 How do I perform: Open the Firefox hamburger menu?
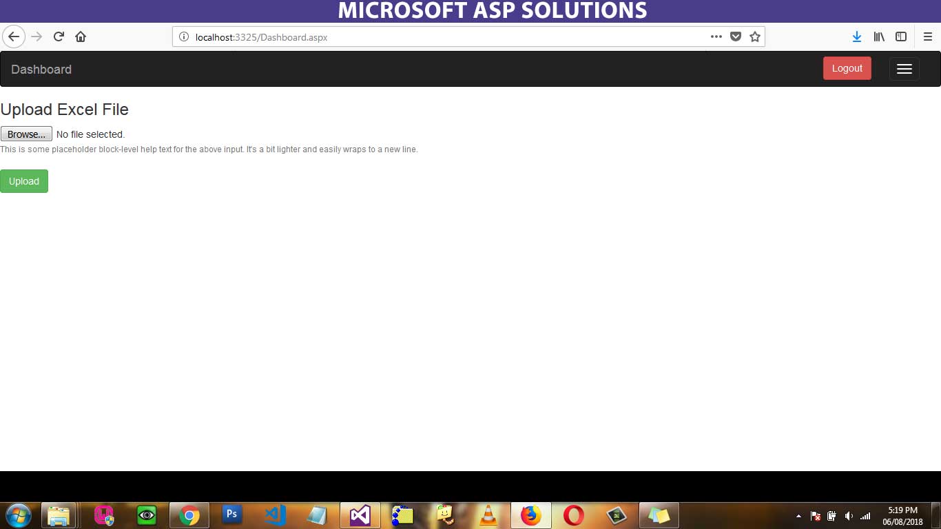[928, 37]
